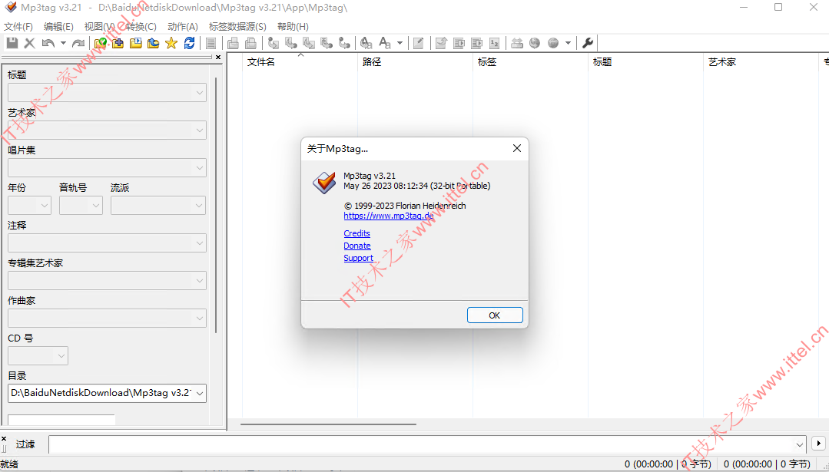
Task: Sort by the 艺术家 column header
Action: pyautogui.click(x=761, y=61)
